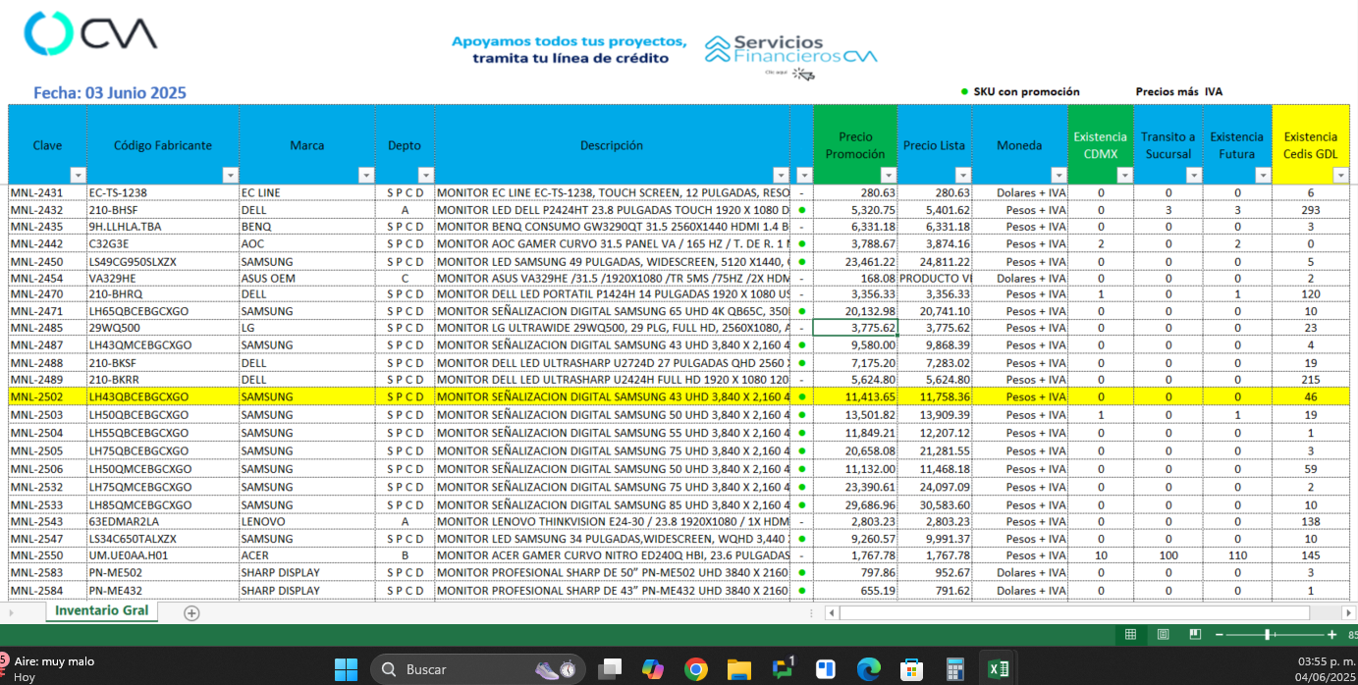Click the Excel icon in the taskbar
The width and height of the screenshot is (1358, 685).
[x=998, y=669]
